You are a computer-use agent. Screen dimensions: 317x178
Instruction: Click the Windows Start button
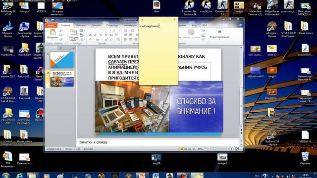[x=5, y=175]
